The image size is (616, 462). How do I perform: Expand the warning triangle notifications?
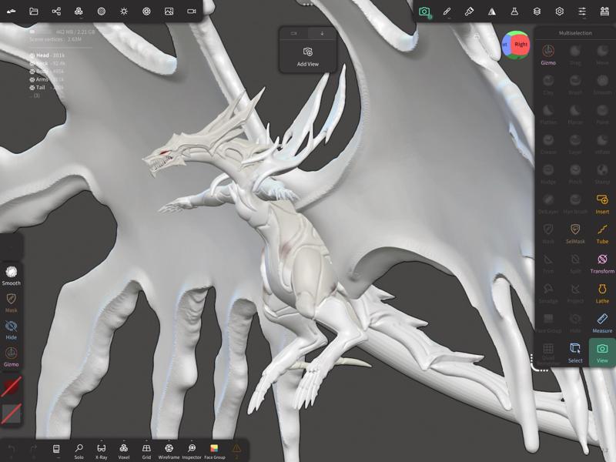[236, 449]
